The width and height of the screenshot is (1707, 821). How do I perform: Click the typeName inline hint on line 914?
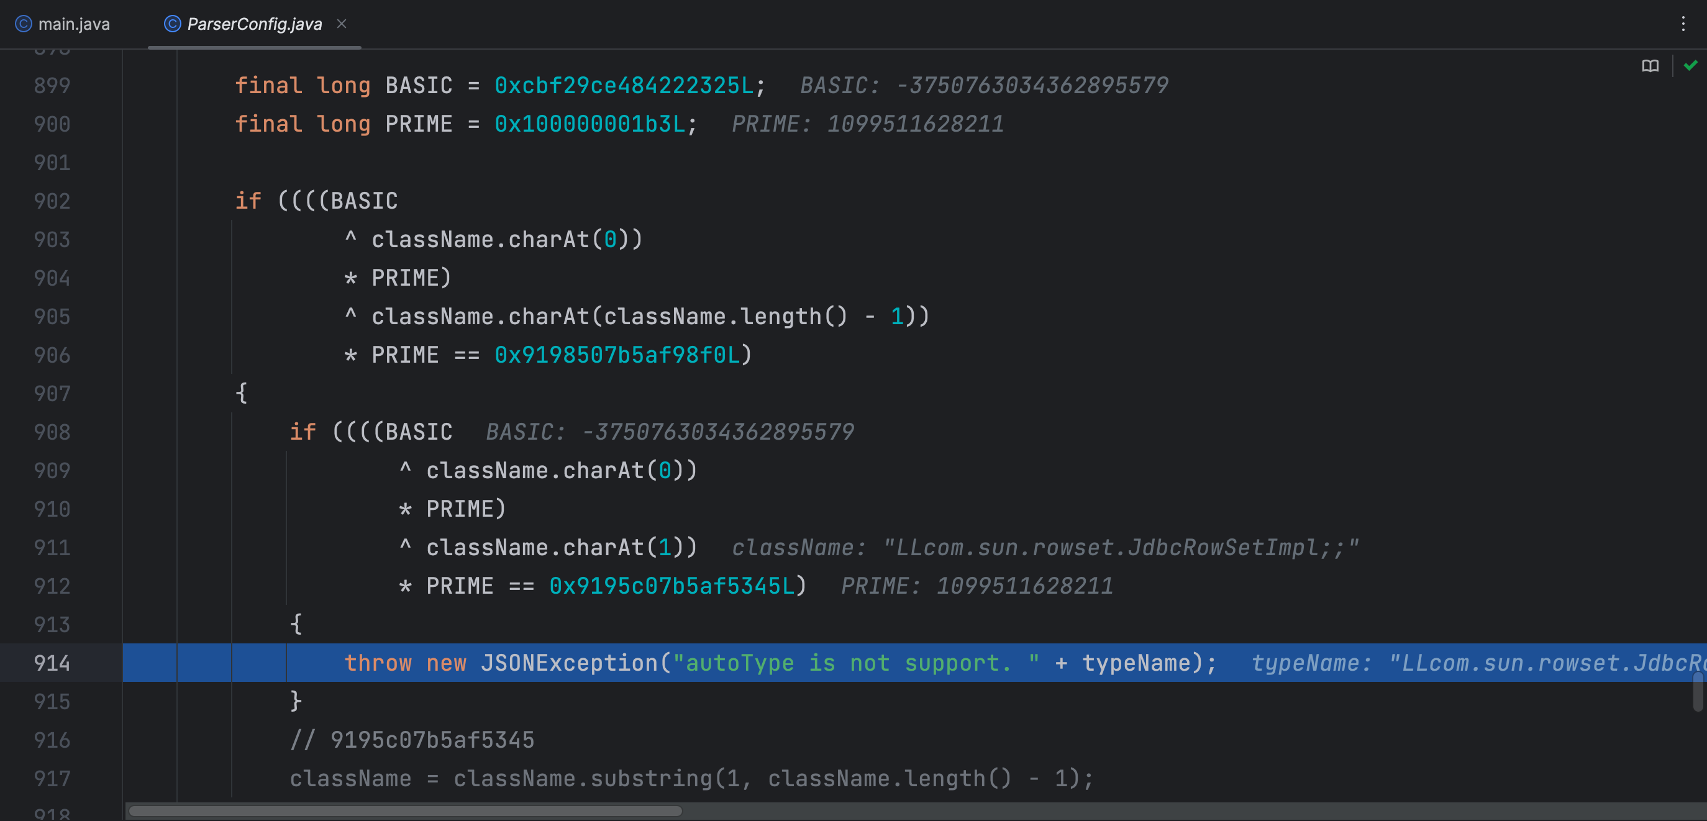1478,663
